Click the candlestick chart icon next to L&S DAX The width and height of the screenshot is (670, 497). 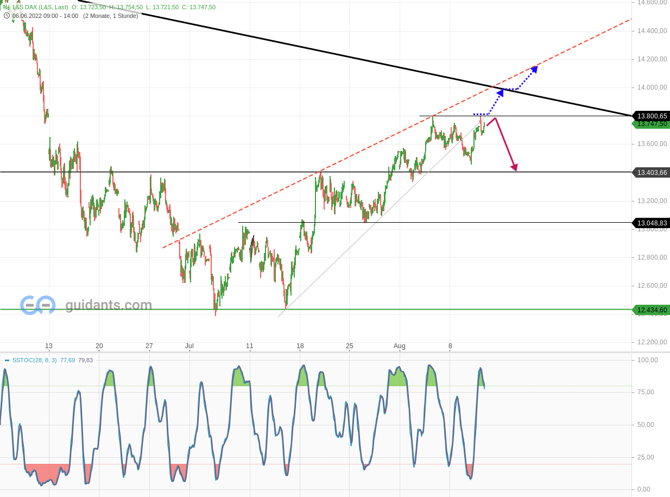click(x=6, y=7)
